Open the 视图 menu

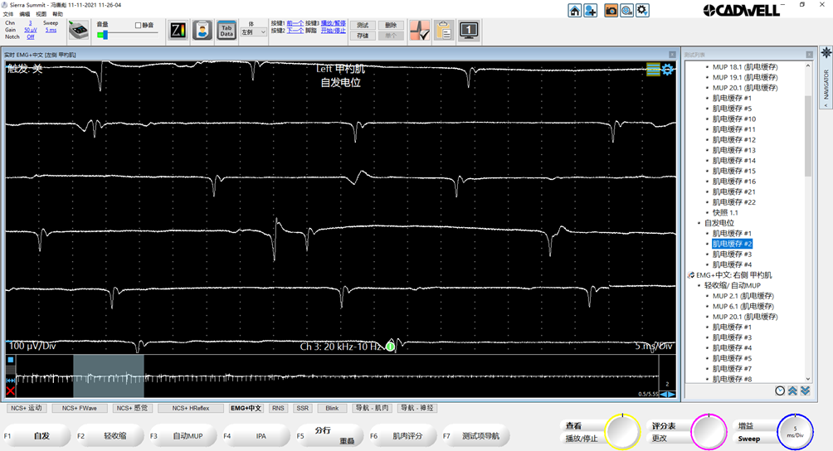[x=41, y=14]
